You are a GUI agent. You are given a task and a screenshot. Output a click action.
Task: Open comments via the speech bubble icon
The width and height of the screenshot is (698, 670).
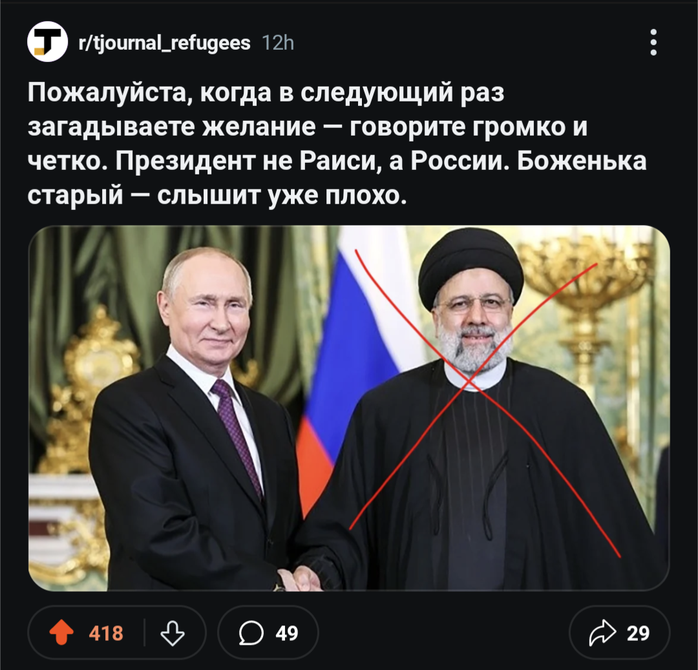pos(251,633)
